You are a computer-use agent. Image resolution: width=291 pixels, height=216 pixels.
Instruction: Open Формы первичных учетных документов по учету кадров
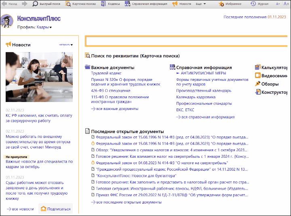(212, 82)
